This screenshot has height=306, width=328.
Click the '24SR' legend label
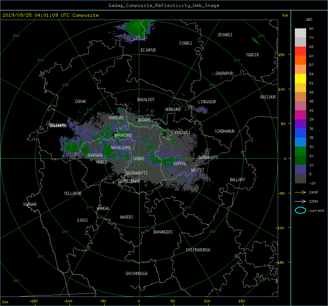[x=313, y=192]
